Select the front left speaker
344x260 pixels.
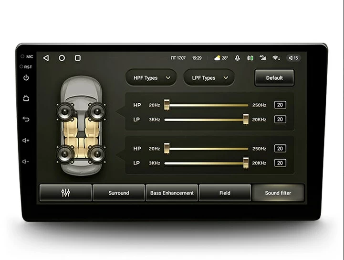coord(65,112)
